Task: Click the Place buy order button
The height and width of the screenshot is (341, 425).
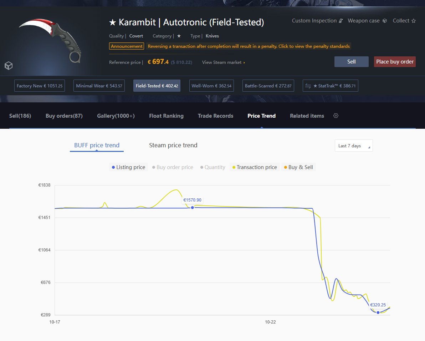Action: pyautogui.click(x=395, y=62)
